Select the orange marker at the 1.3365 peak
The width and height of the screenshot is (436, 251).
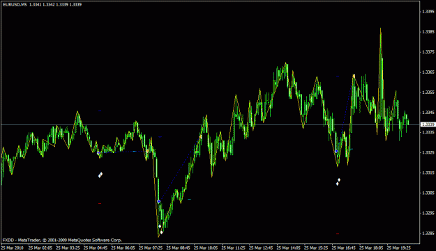pos(354,76)
